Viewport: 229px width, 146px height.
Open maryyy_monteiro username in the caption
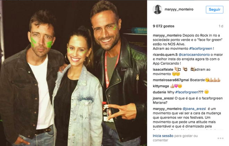pos(167,35)
